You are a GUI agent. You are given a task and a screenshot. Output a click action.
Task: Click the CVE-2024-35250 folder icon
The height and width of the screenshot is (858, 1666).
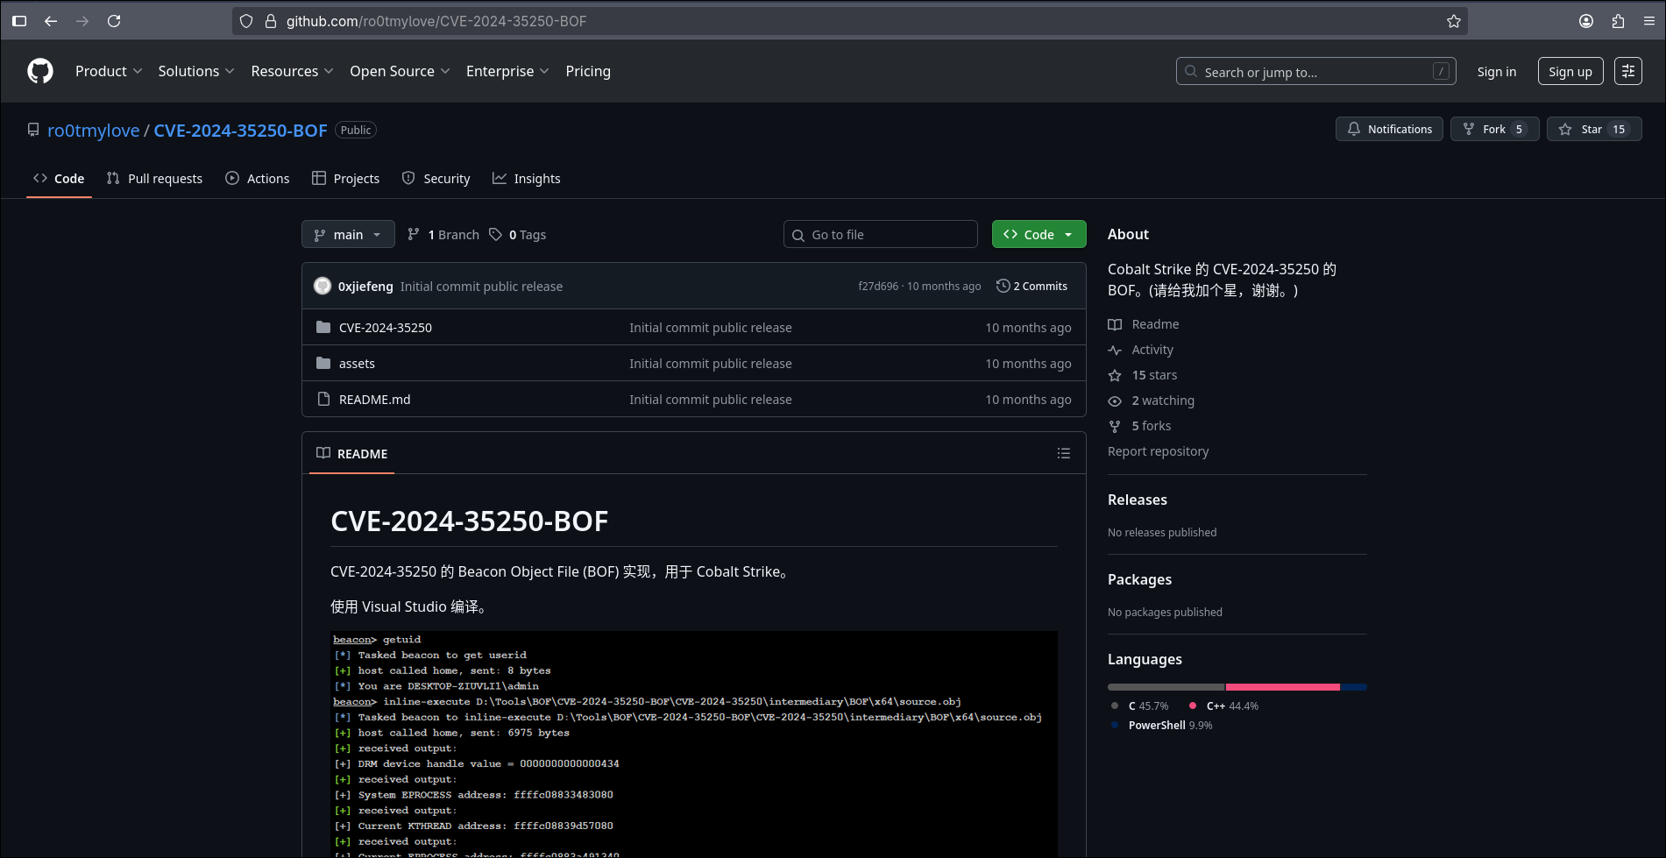(x=323, y=327)
